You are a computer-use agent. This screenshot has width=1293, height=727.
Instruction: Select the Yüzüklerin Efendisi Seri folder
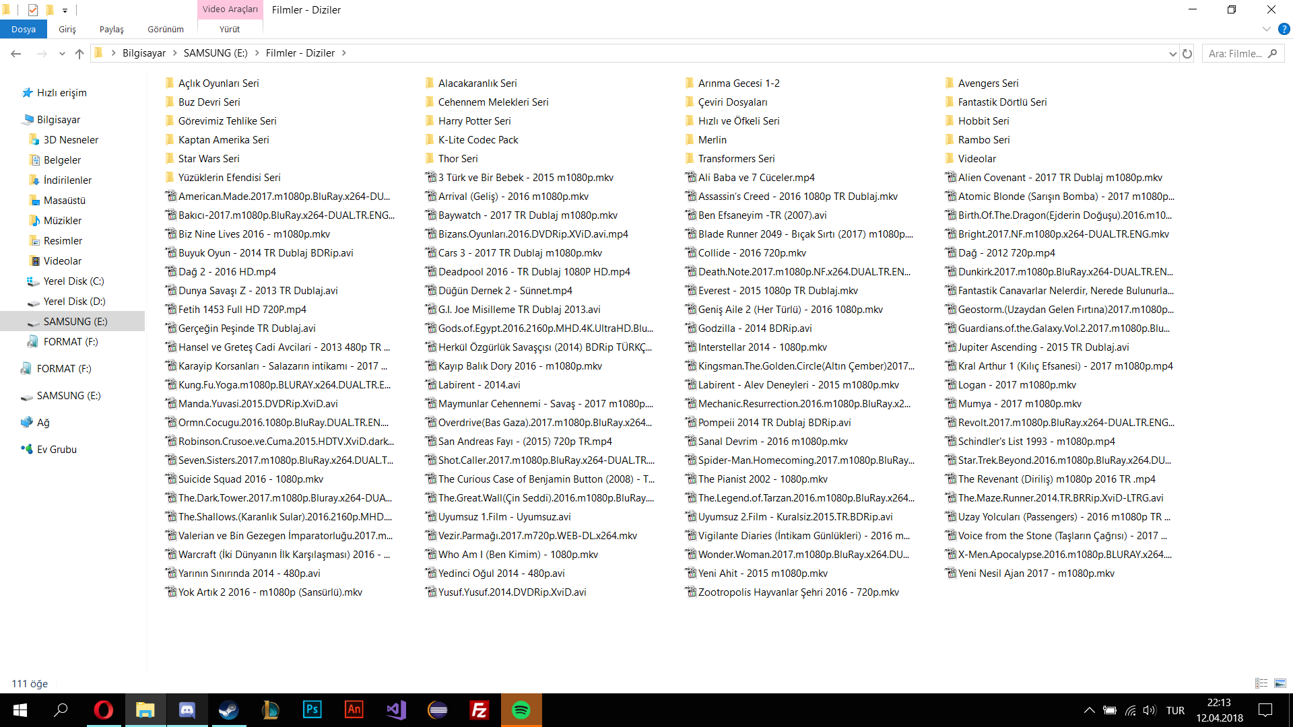230,178
